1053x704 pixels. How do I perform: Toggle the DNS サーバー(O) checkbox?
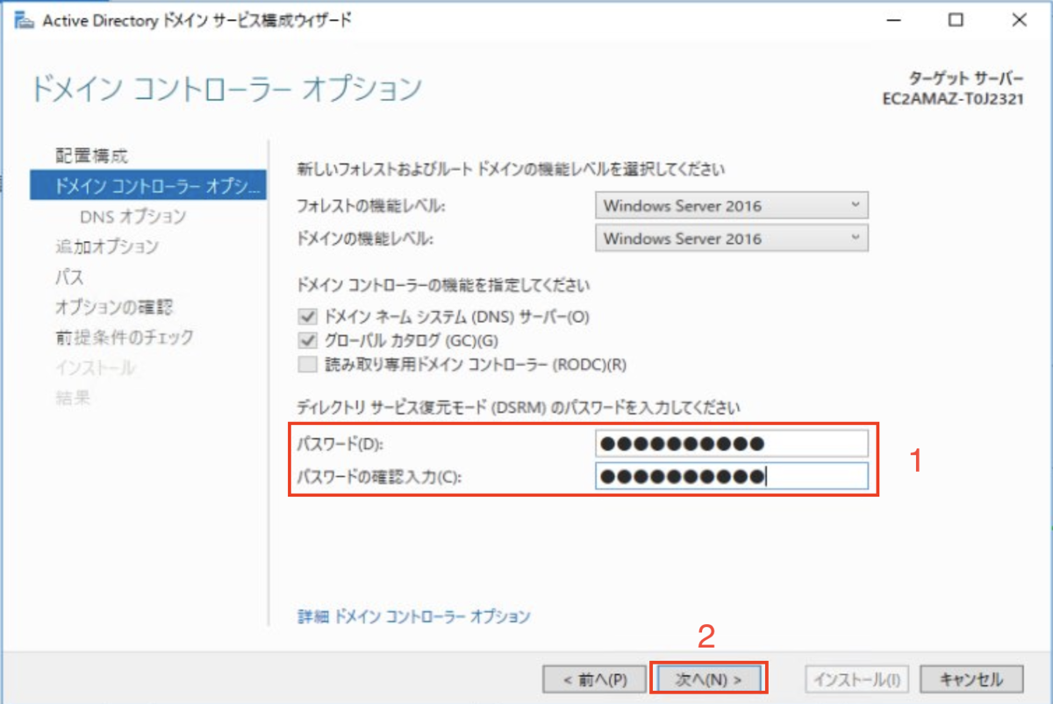[x=306, y=317]
